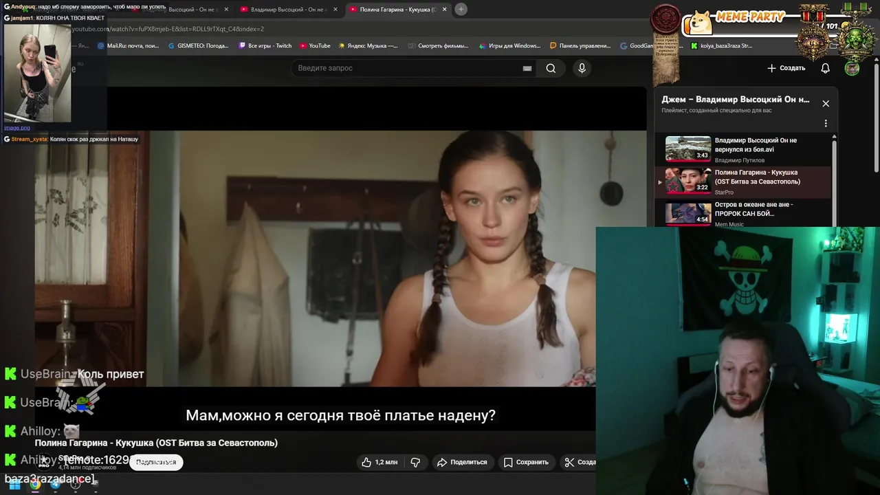Open Telegram from the taskbar
This screenshot has width=880, height=495.
click(x=56, y=484)
